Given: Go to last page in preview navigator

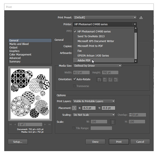Looking at the screenshot, I should (x=50, y=124).
